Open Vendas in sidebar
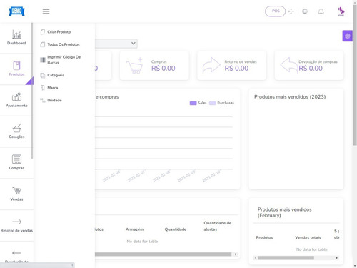 (16, 194)
